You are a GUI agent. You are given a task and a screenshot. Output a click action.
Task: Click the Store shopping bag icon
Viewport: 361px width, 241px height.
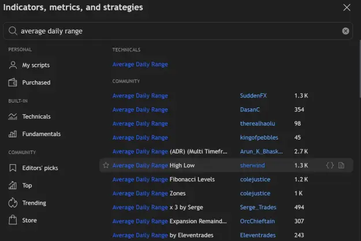[13, 220]
